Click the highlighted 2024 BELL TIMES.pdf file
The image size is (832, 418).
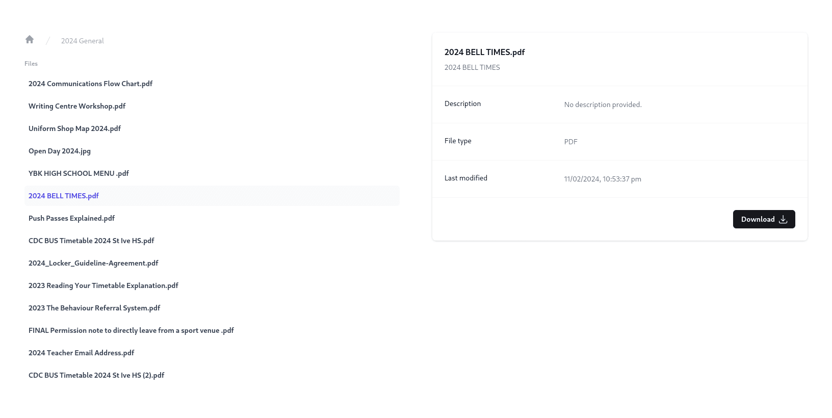[x=64, y=196]
